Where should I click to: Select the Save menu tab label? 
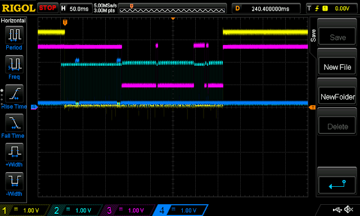pos(313,36)
